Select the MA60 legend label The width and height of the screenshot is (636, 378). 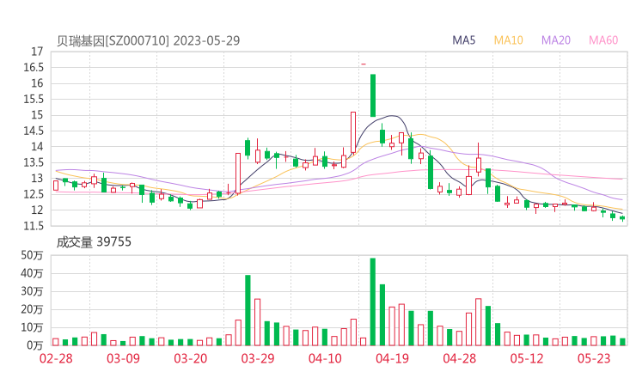tap(603, 40)
